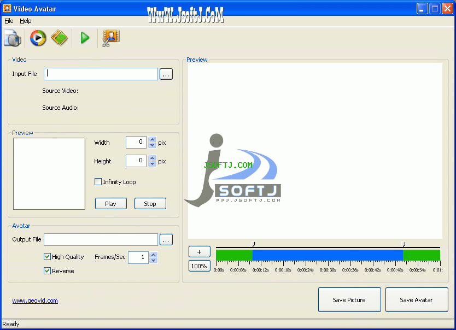This screenshot has height=330, width=456.
Task: Increase the Width value
Action: click(152, 139)
